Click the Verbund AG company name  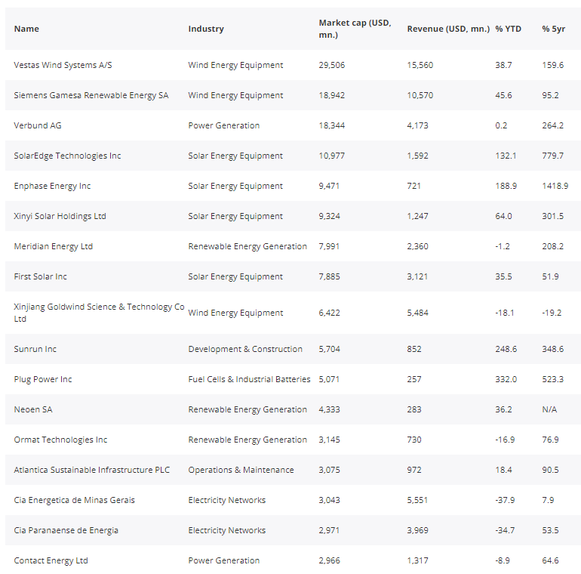(x=41, y=125)
